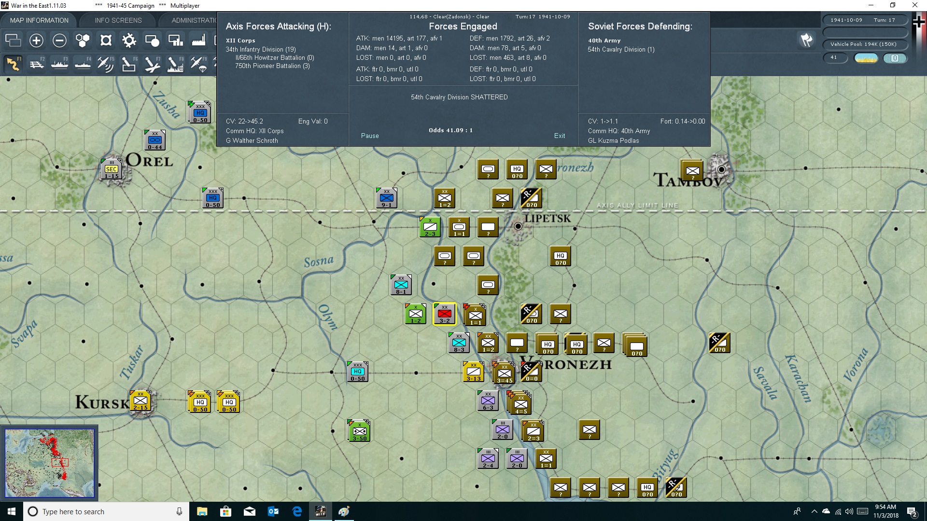
Task: Select the SEC 1-15 unit at Orel
Action: (112, 169)
